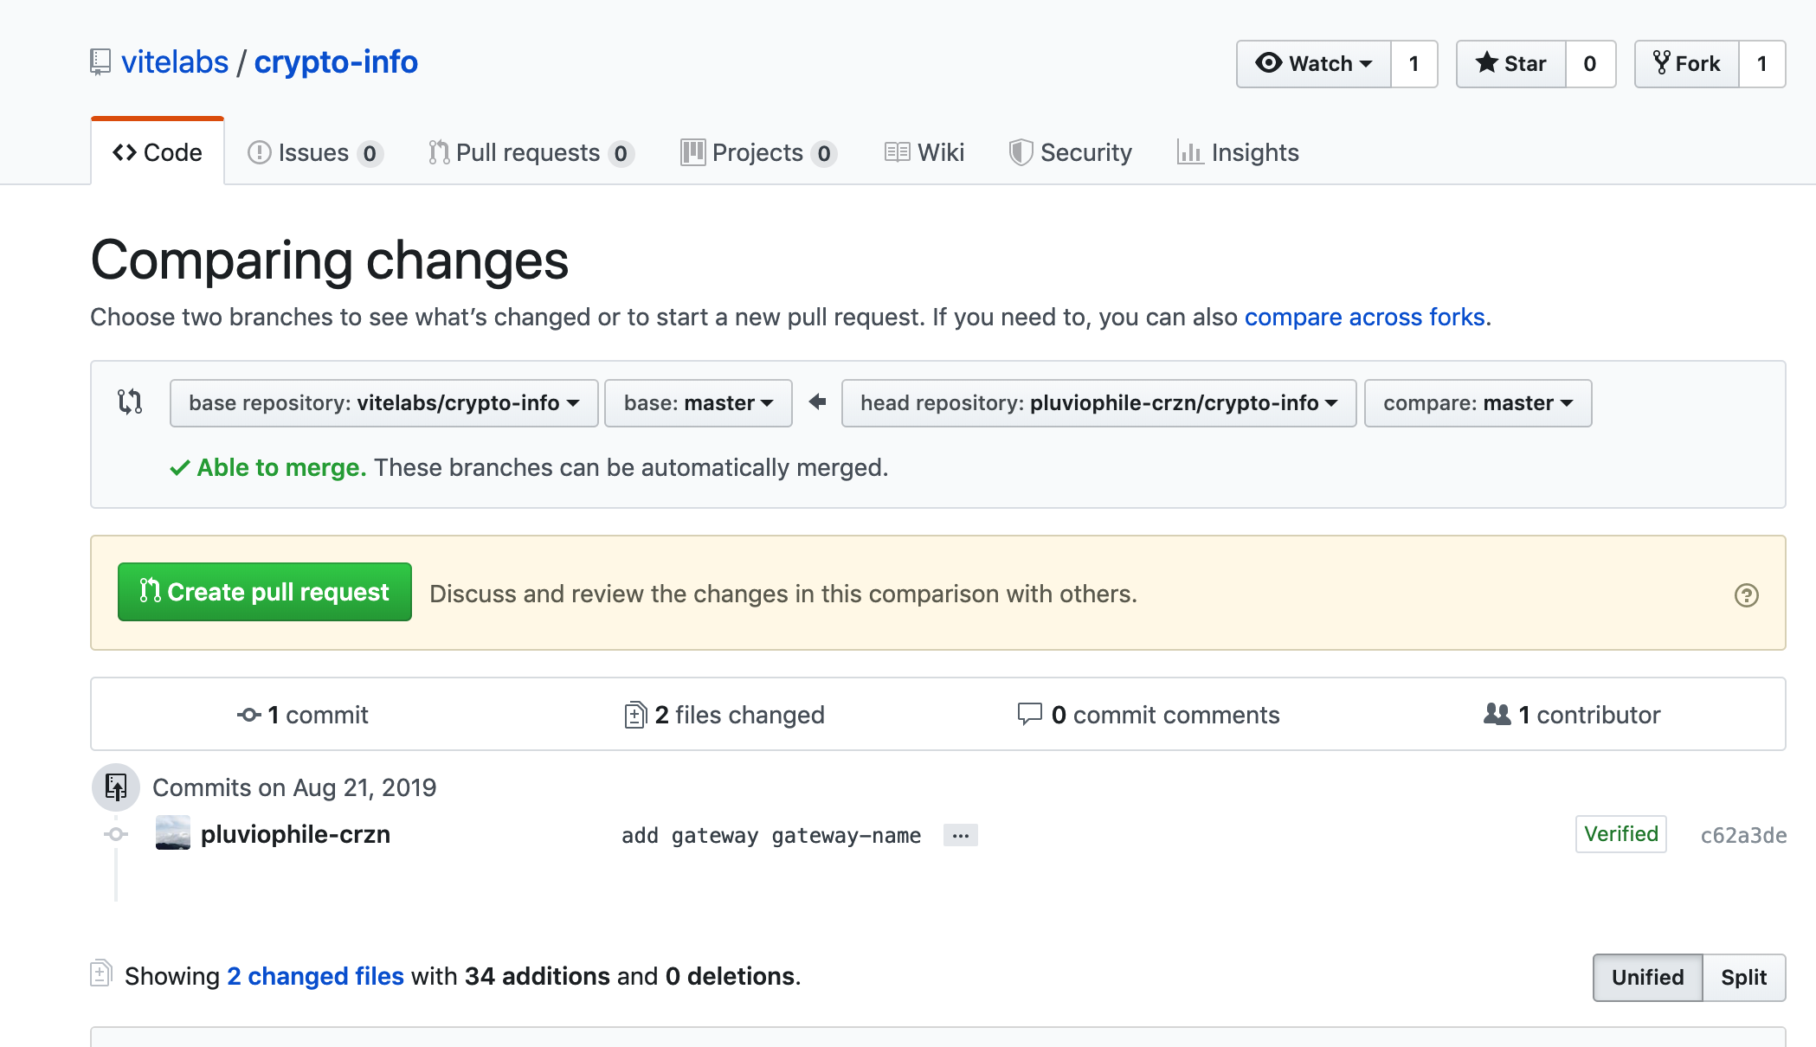1816x1047 pixels.
Task: Click the compare arrows icon in range box
Action: 130,401
